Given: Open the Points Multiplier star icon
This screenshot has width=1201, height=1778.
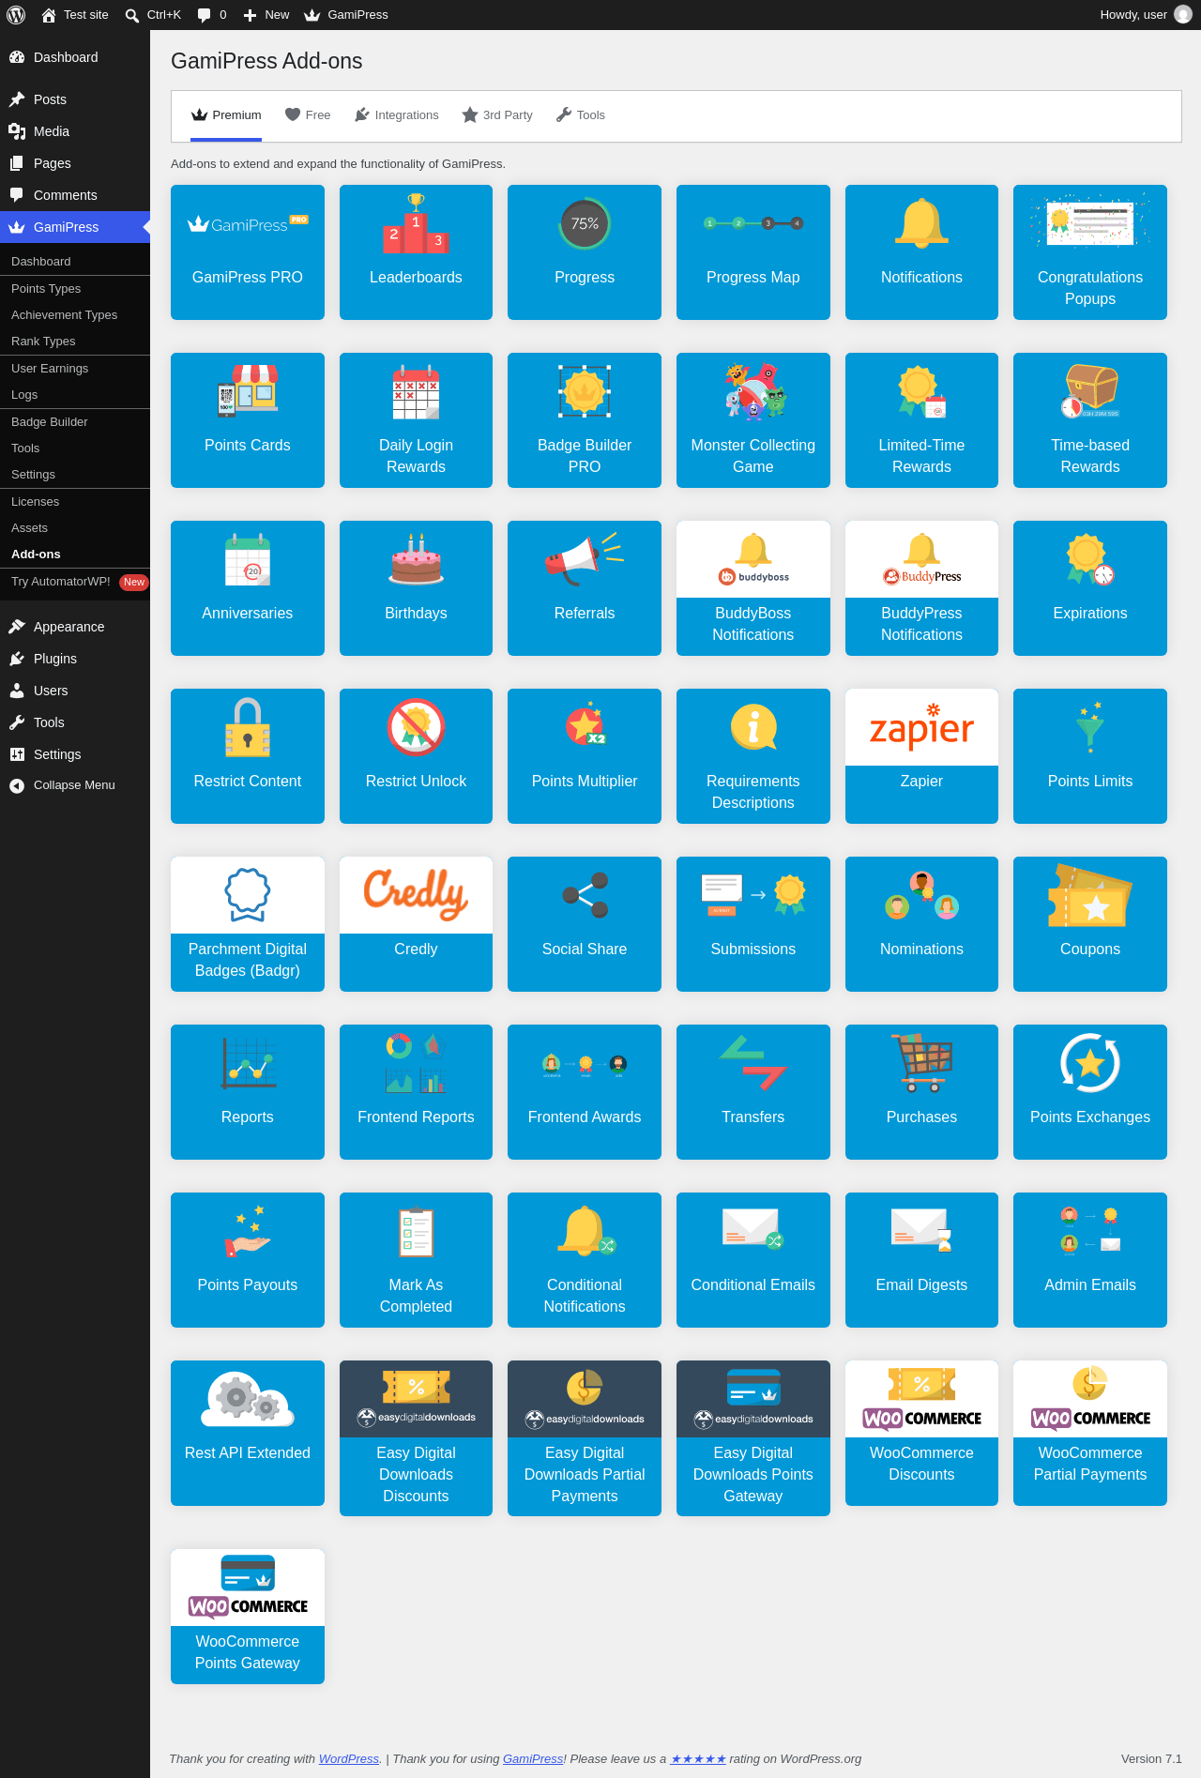Looking at the screenshot, I should point(585,724).
